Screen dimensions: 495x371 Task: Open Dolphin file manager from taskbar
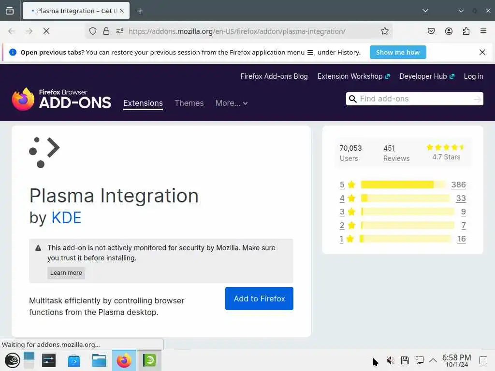(99, 360)
